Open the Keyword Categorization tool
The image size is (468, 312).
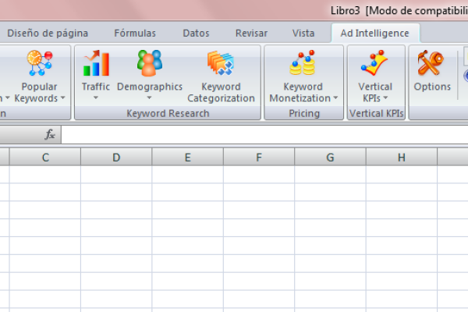tap(221, 63)
